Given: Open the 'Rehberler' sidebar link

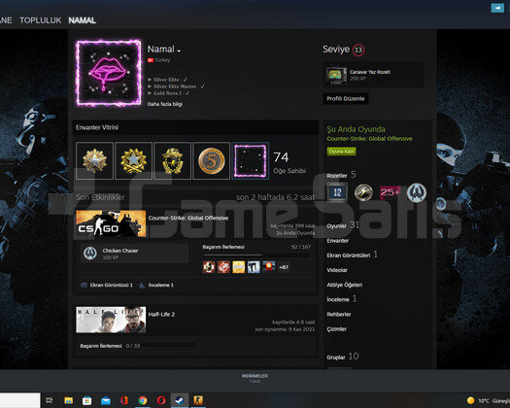Looking at the screenshot, I should tap(339, 315).
